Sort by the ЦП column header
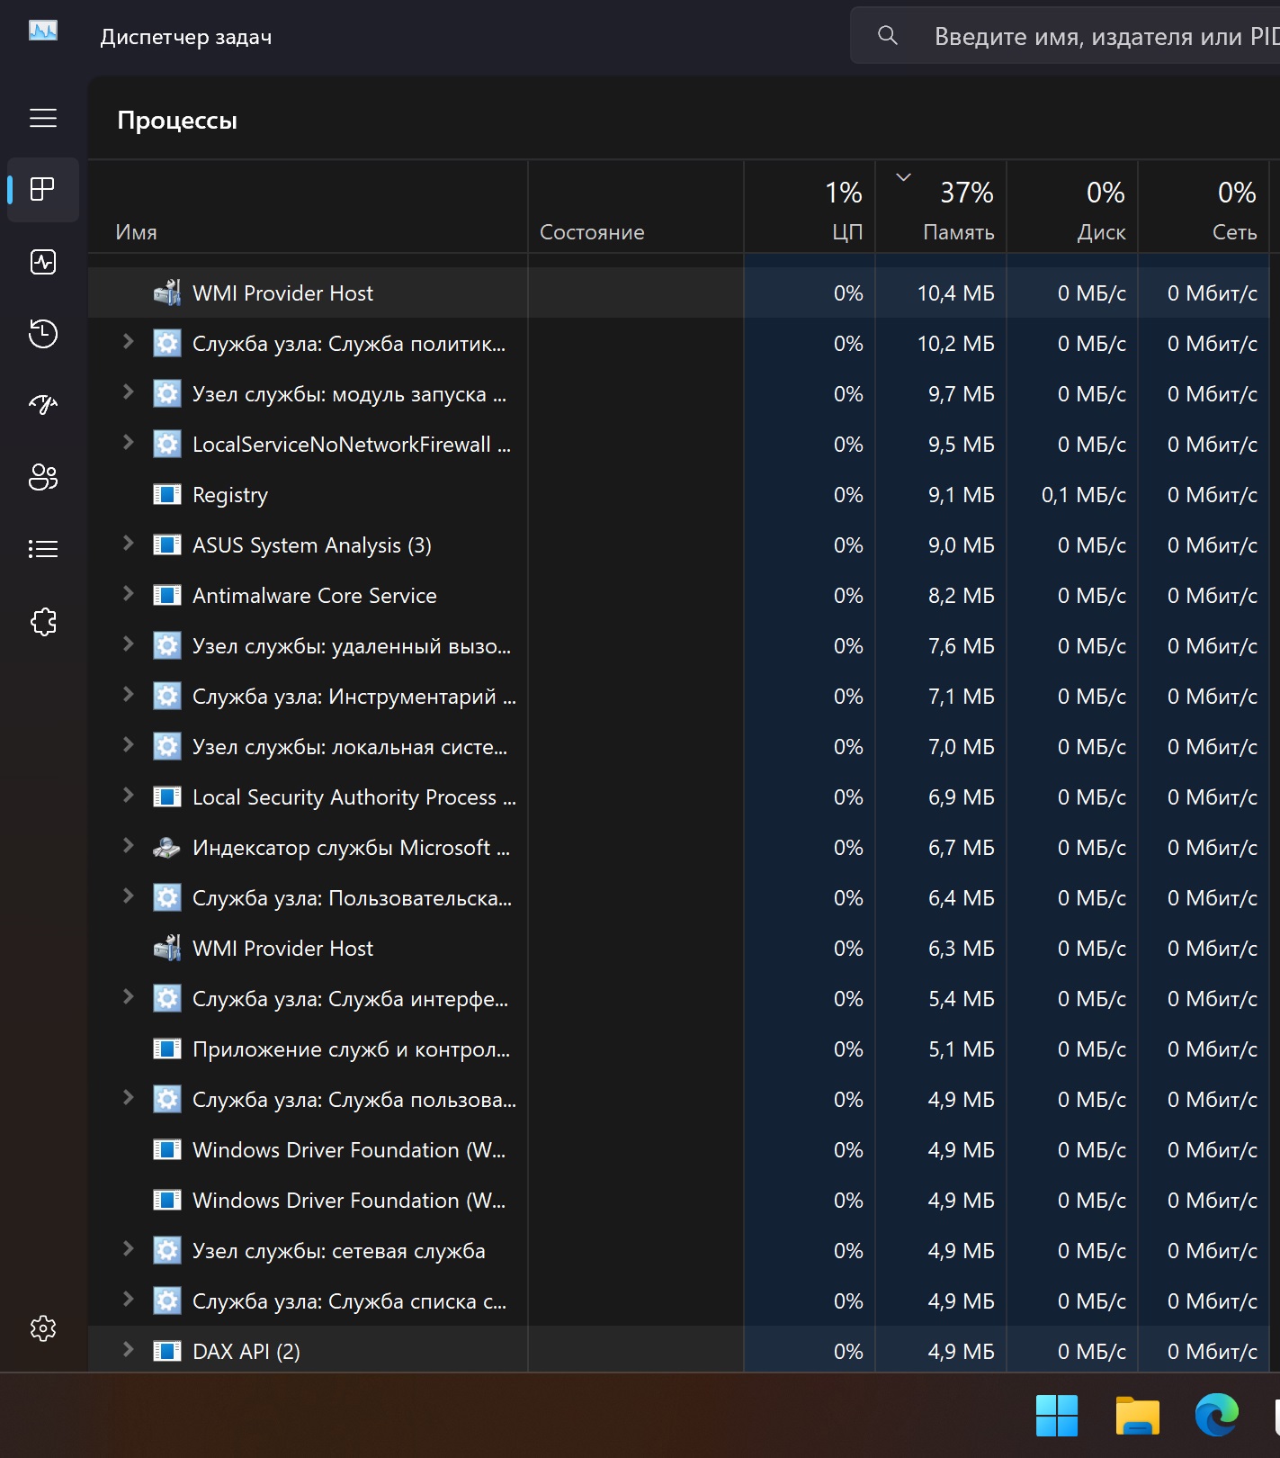 tap(810, 208)
